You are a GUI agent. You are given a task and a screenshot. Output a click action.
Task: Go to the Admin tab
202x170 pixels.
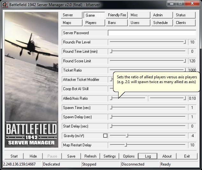162,15
